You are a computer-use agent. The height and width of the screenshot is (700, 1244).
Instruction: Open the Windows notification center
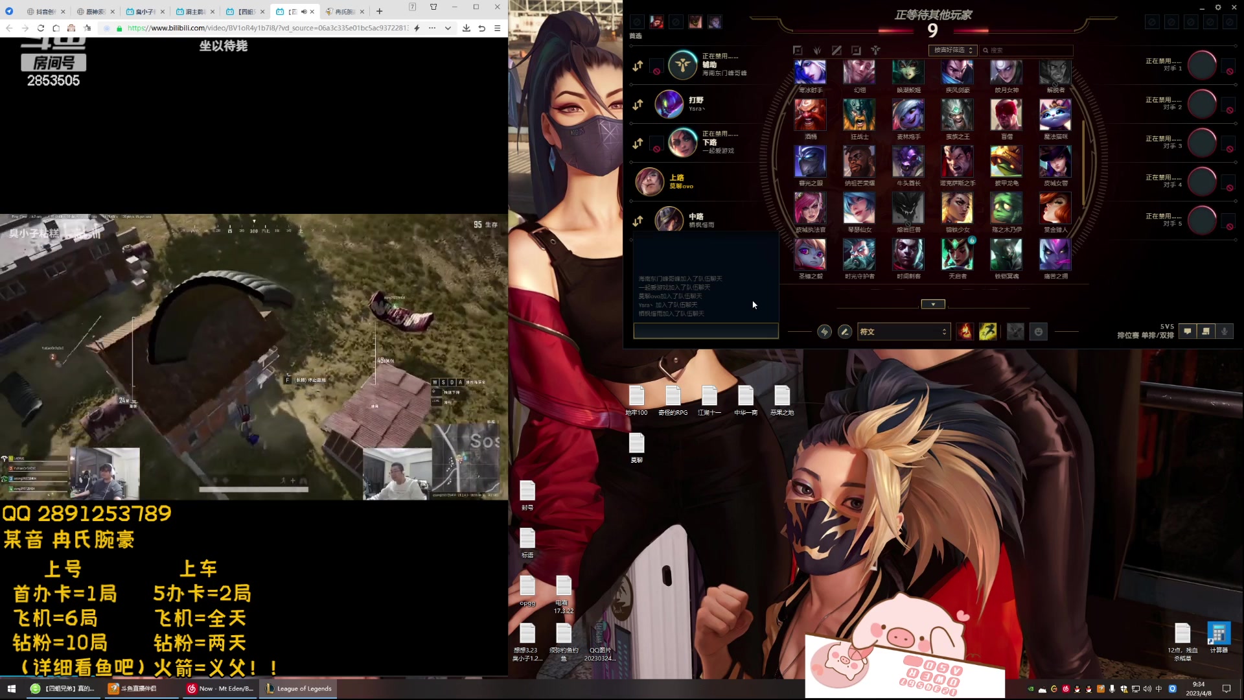pyautogui.click(x=1227, y=688)
